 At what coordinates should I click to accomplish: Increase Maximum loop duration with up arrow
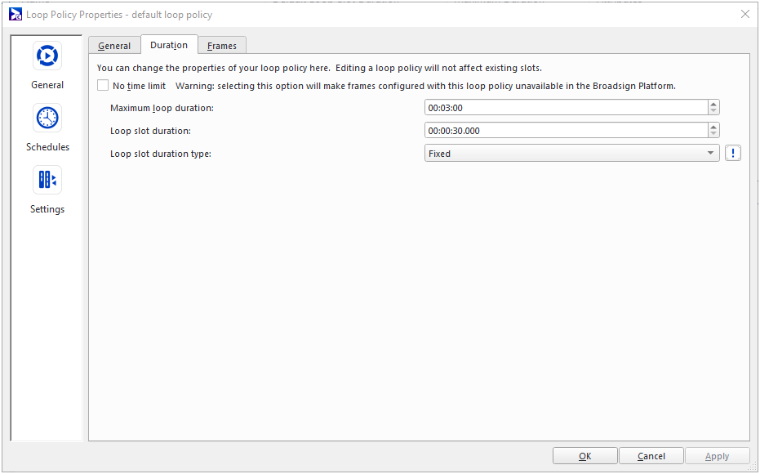tap(713, 104)
